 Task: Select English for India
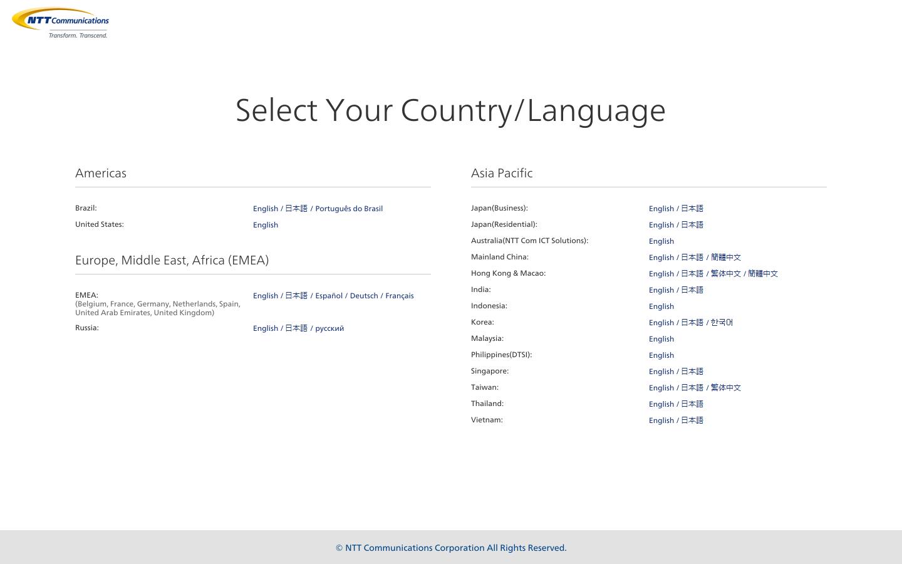tap(661, 290)
